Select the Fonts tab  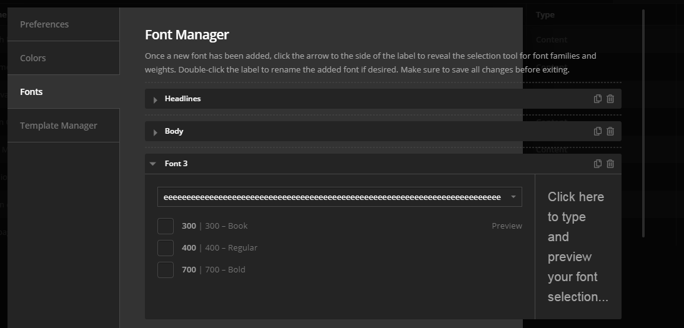63,92
